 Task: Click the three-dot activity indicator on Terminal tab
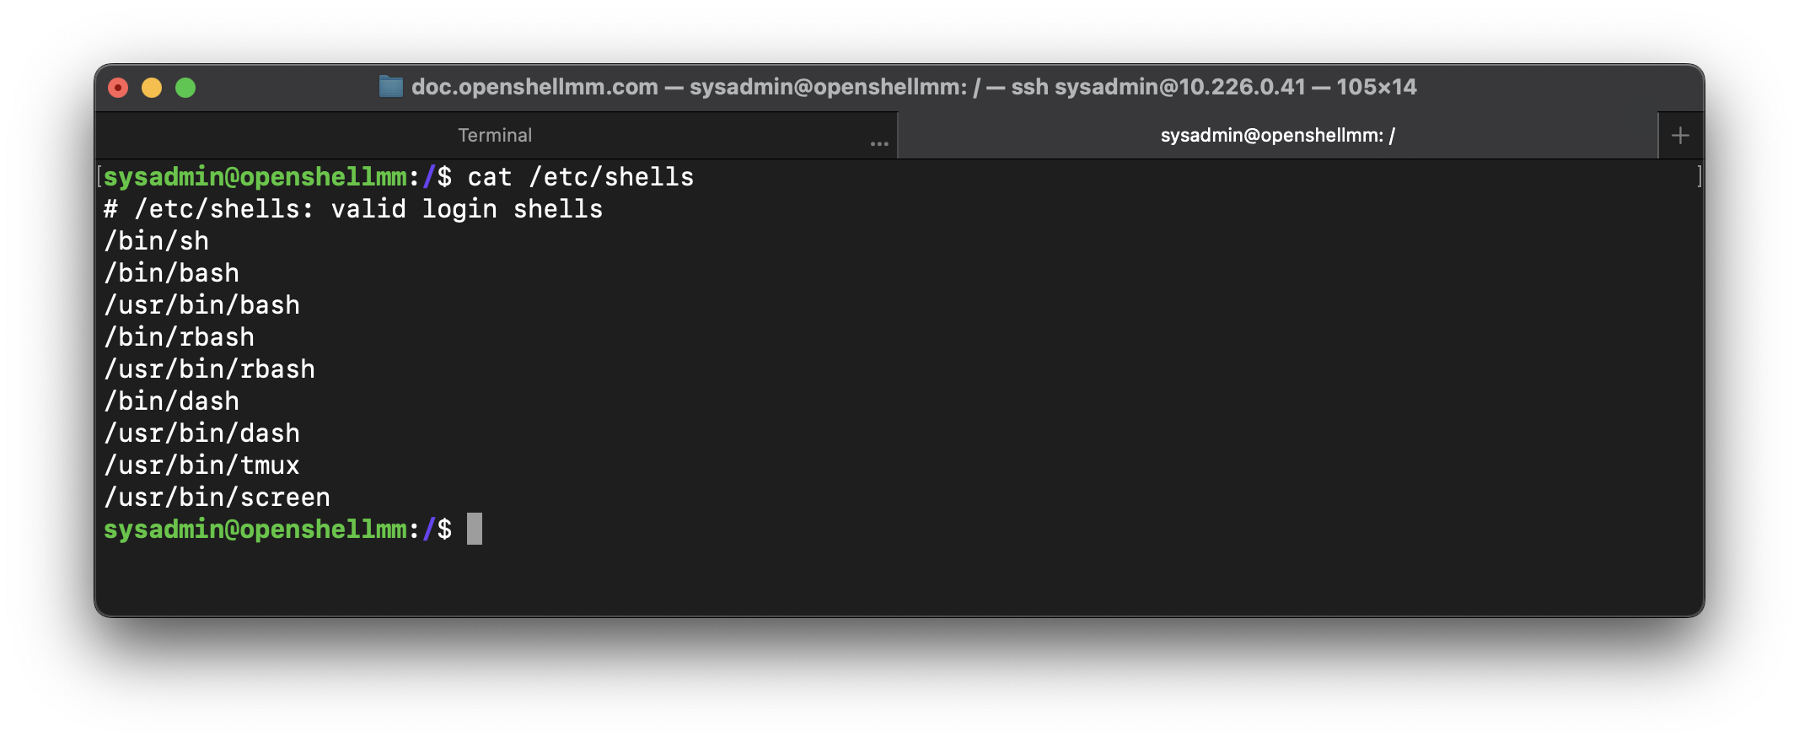click(879, 144)
